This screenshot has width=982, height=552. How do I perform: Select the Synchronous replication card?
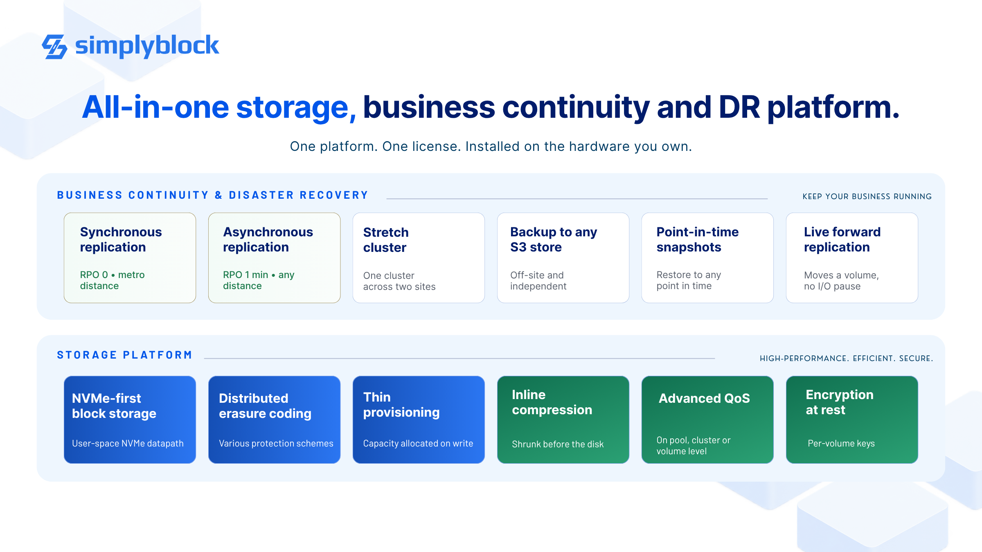point(130,258)
